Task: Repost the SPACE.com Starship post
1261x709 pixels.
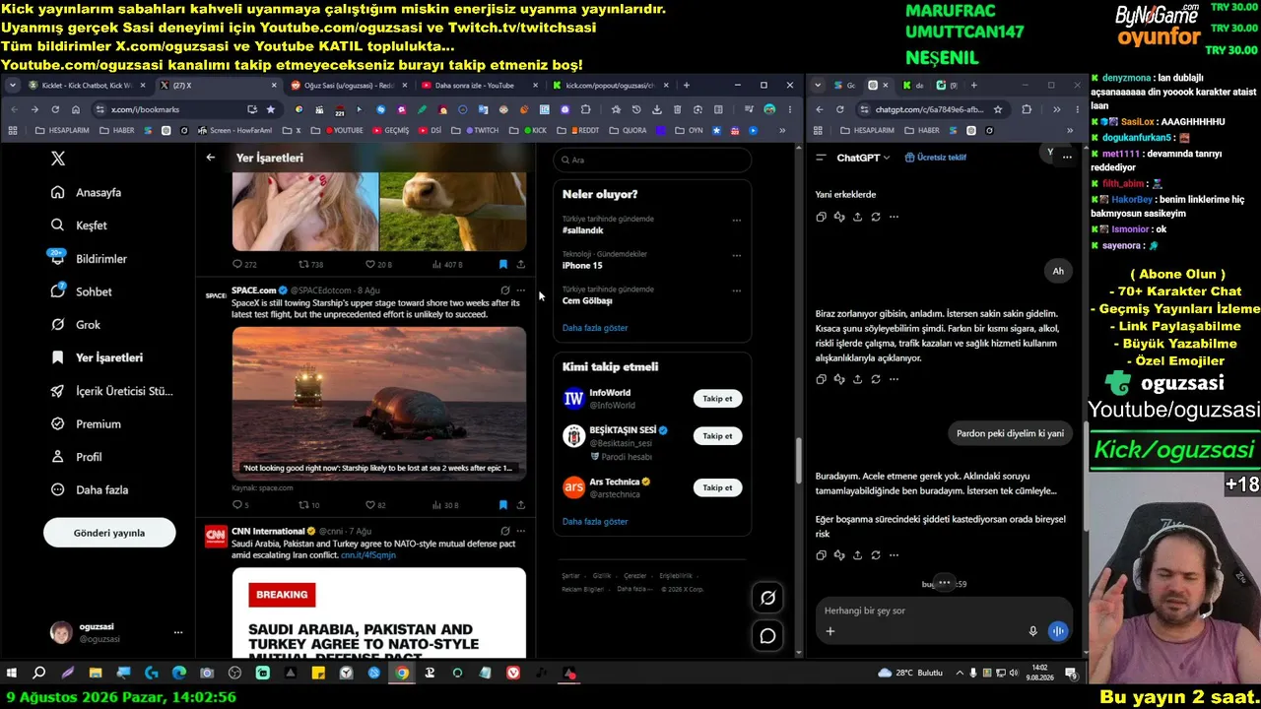Action: [308, 505]
